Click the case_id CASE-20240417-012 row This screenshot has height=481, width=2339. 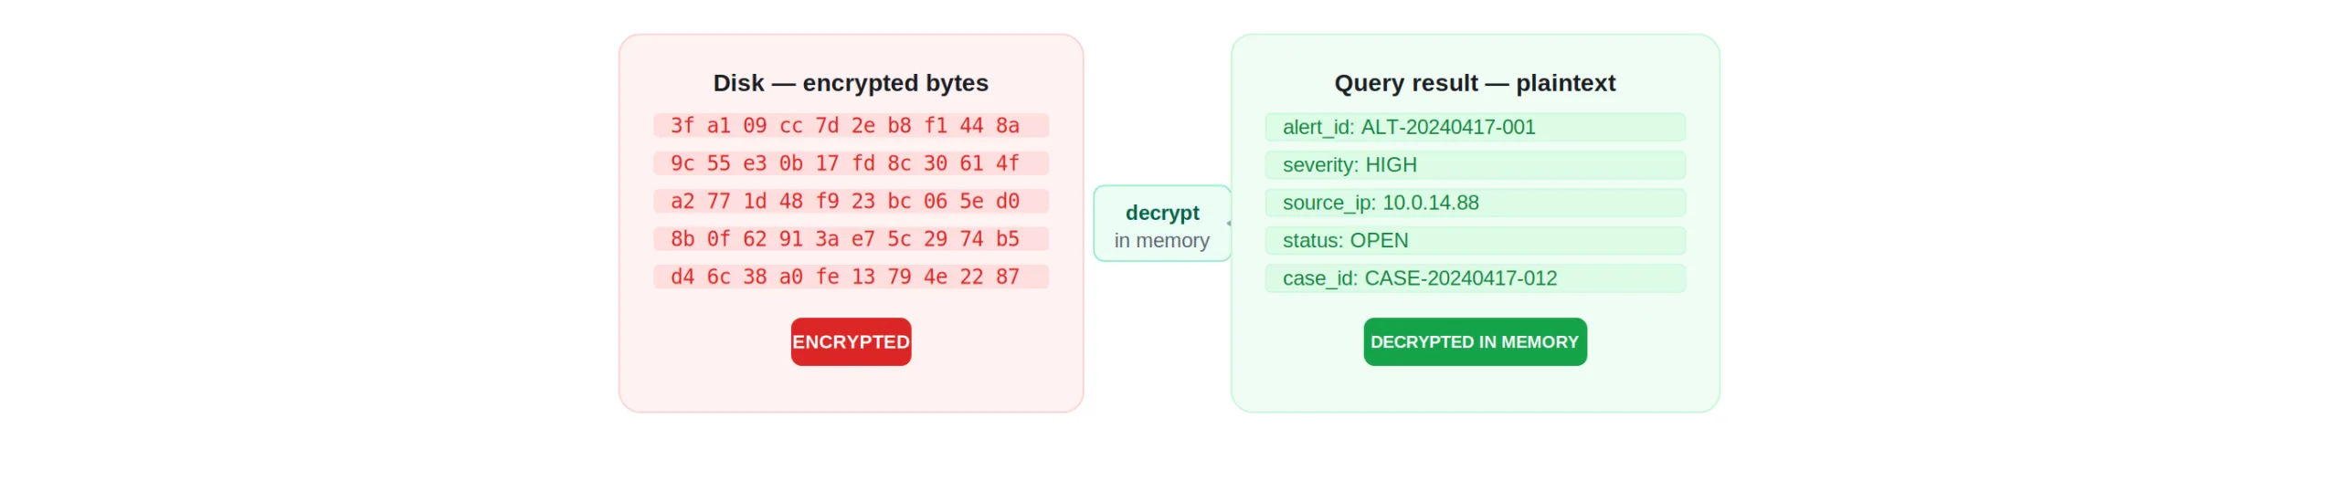(x=1475, y=278)
